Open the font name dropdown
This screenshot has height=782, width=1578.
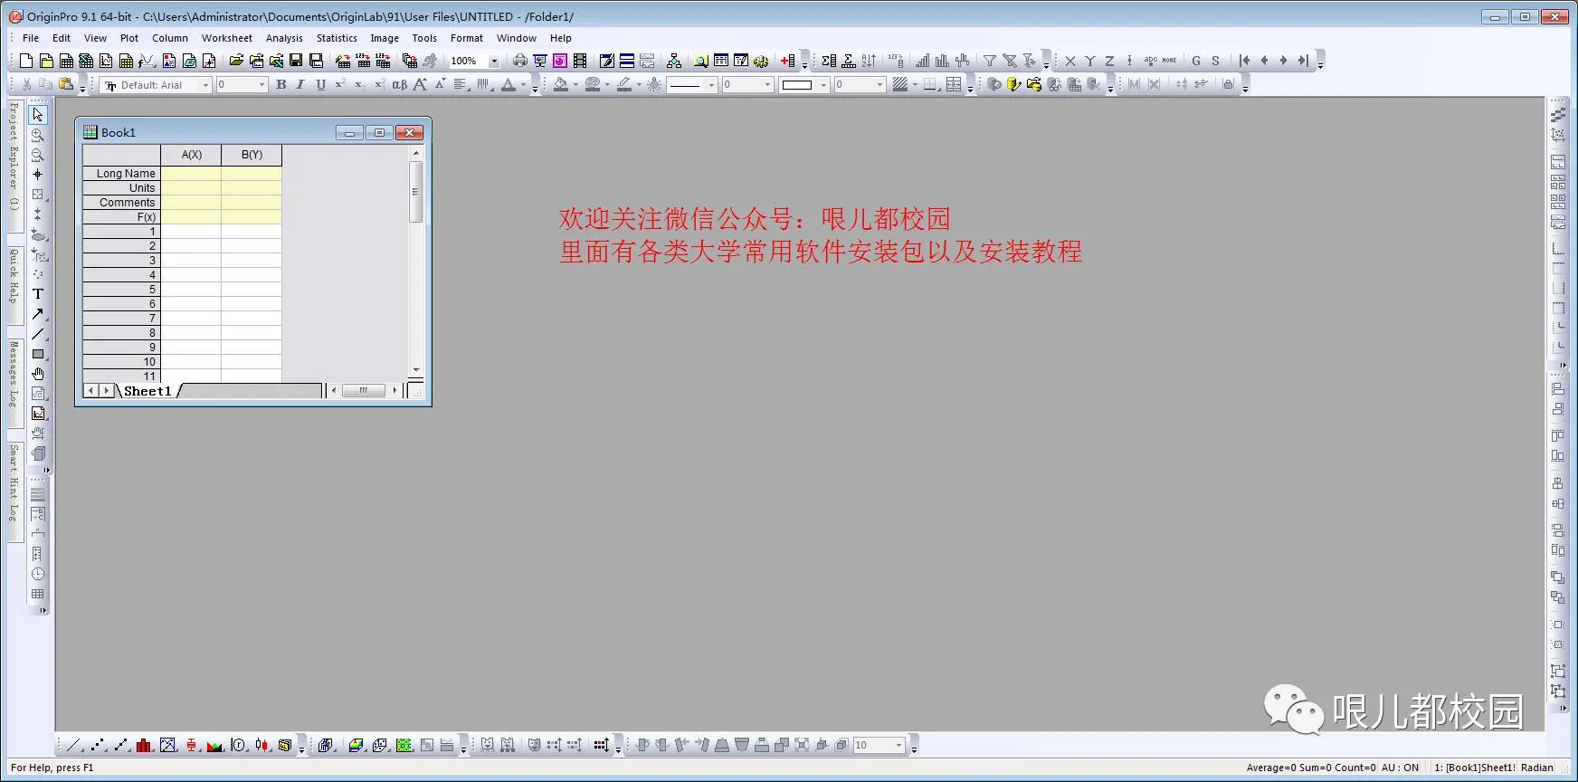(206, 85)
